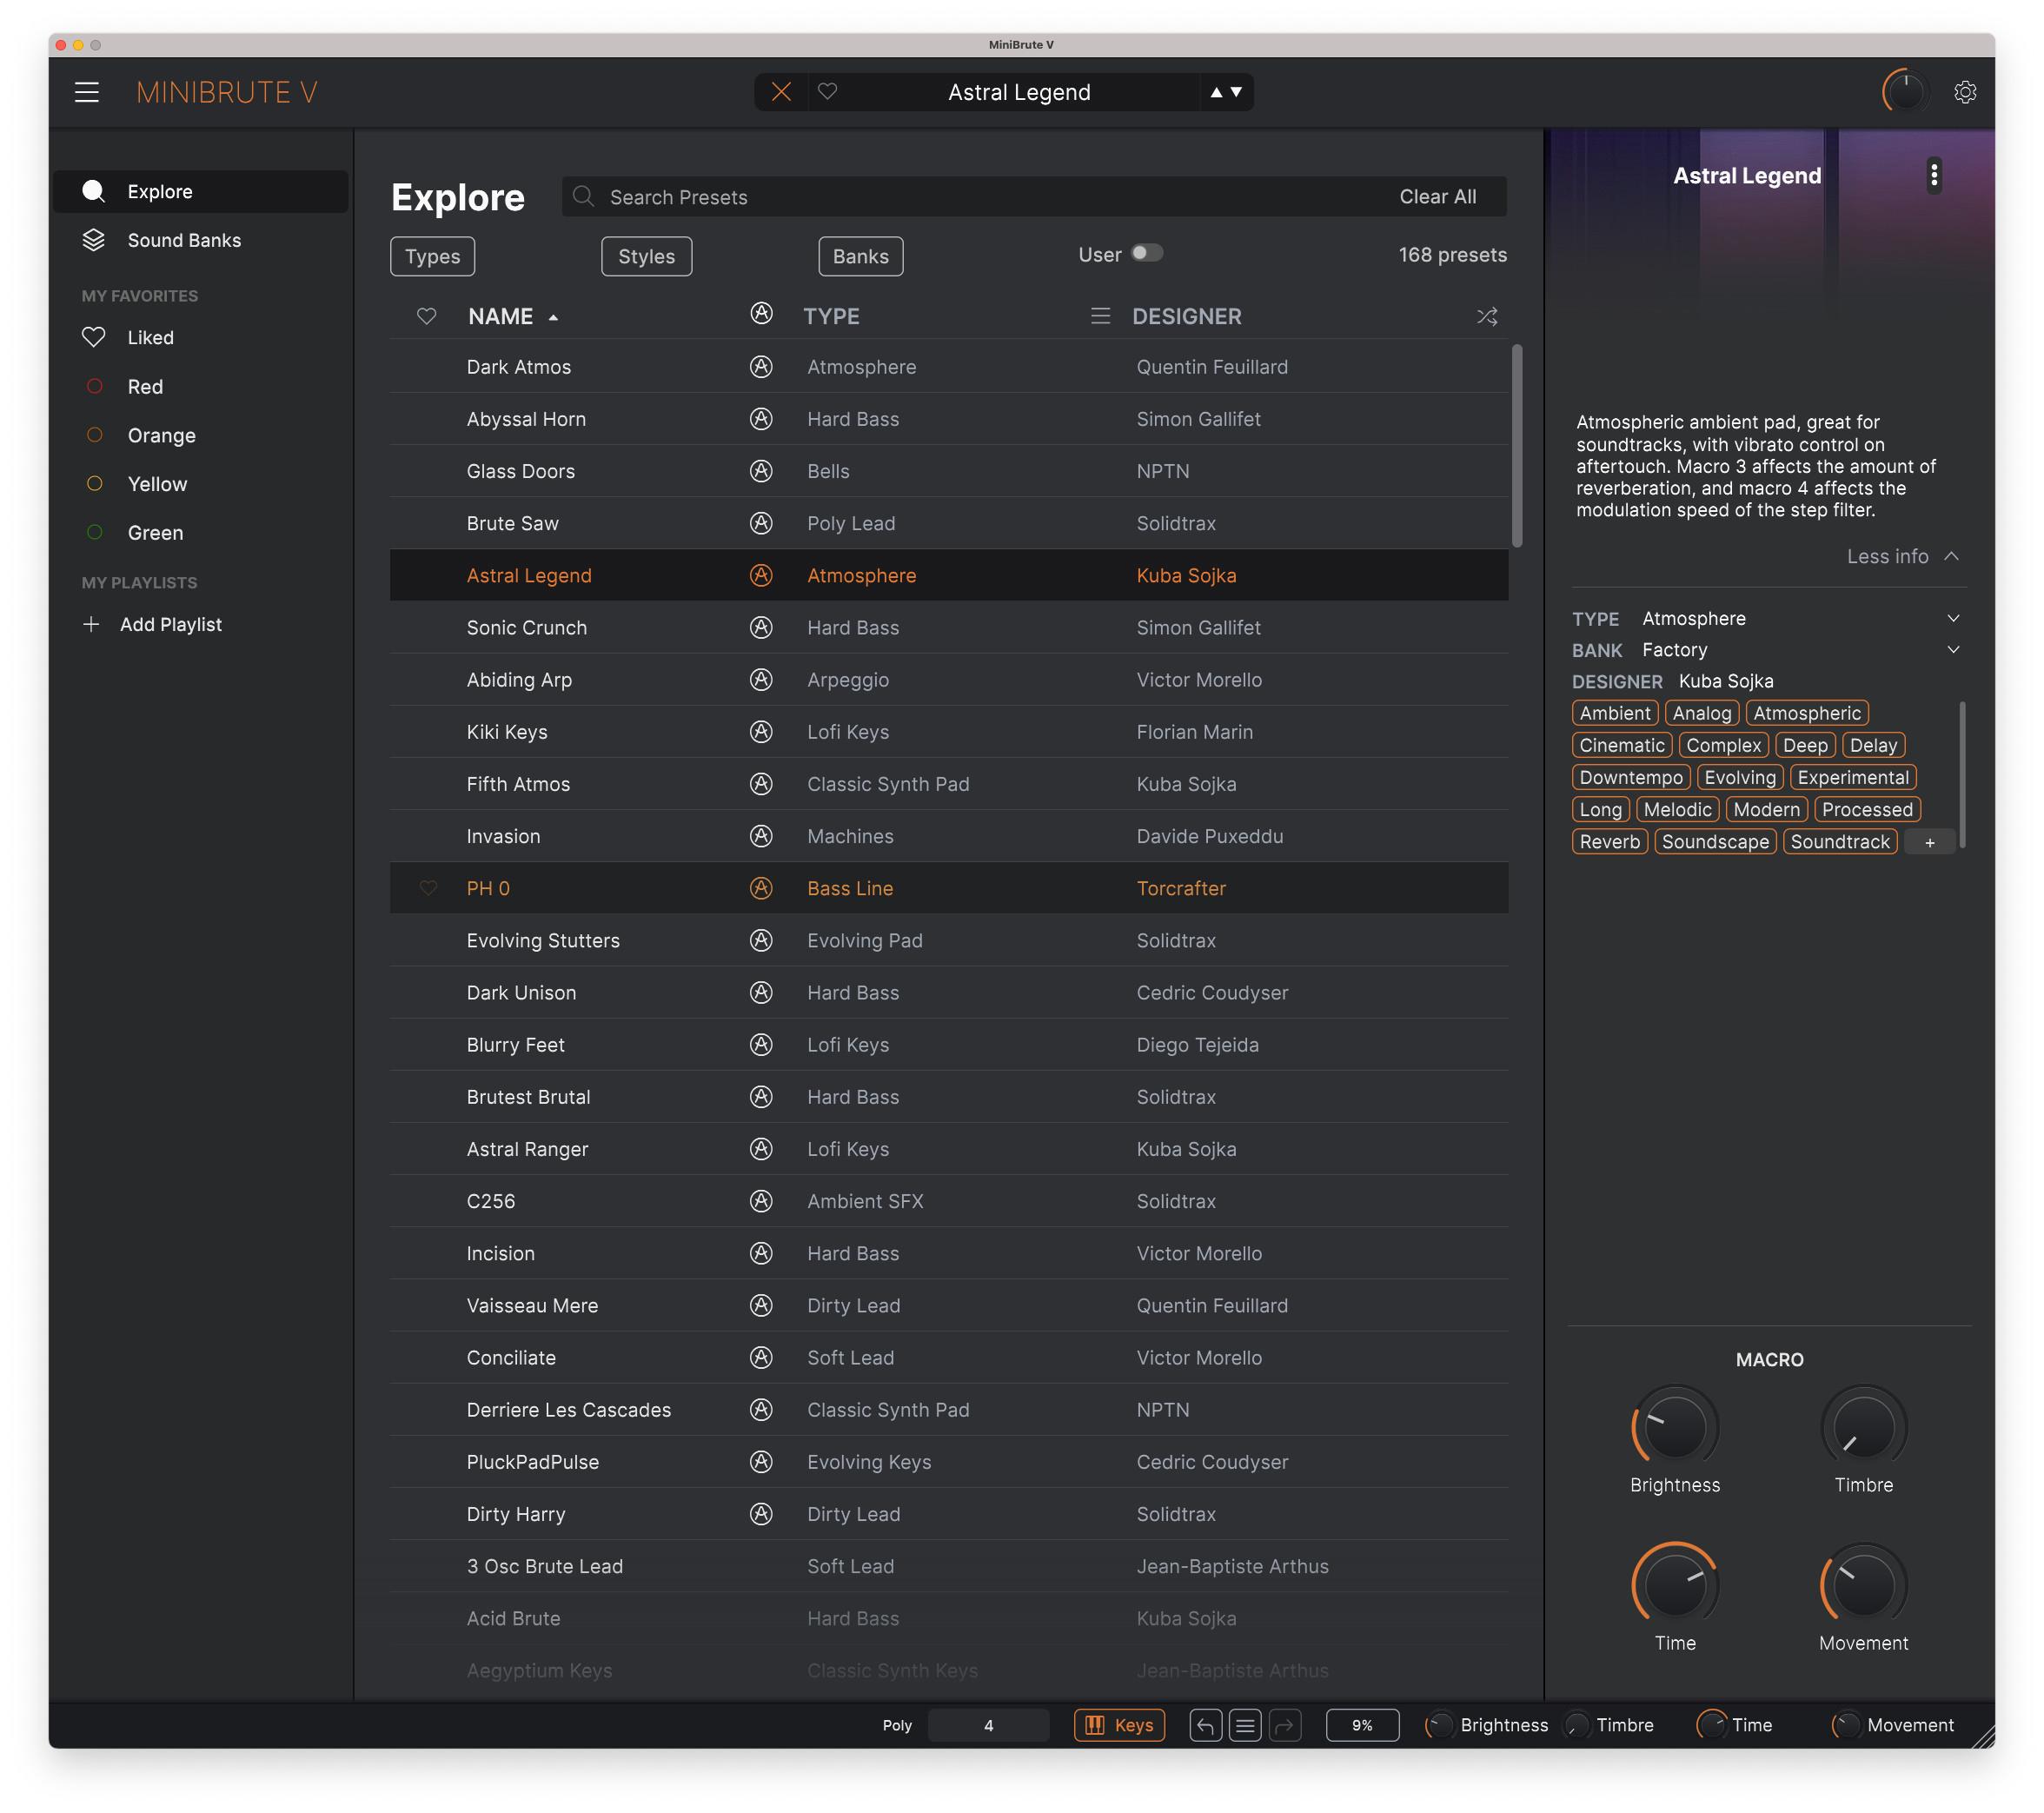Open the Styles filter panel
The height and width of the screenshot is (1813, 2044).
pyautogui.click(x=646, y=256)
